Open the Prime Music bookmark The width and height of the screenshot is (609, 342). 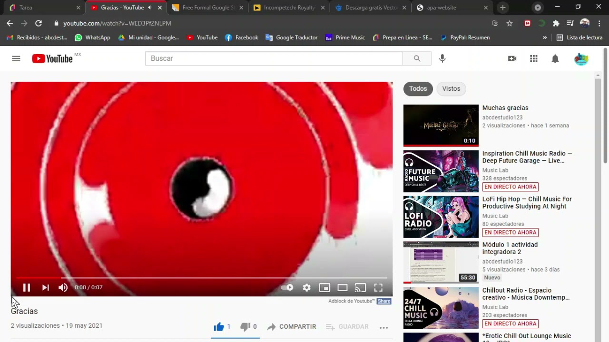click(345, 38)
